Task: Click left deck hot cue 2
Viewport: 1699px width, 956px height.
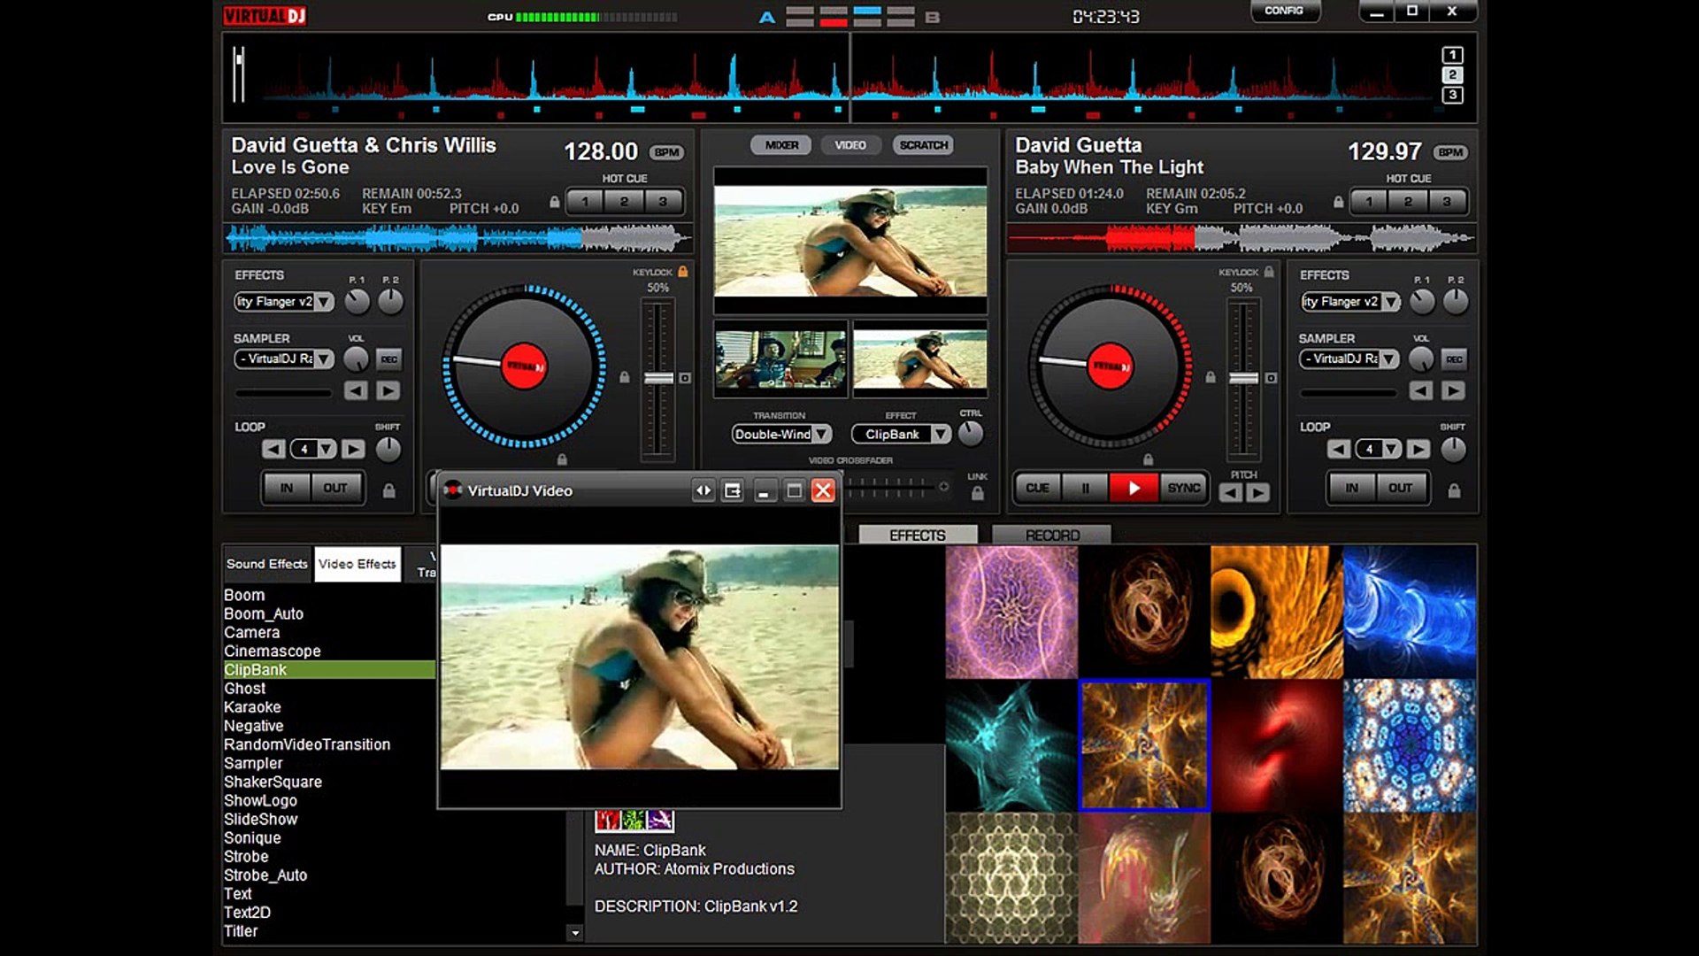Action: pos(624,202)
